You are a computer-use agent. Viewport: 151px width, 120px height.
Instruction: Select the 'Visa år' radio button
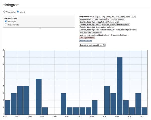(18, 12)
